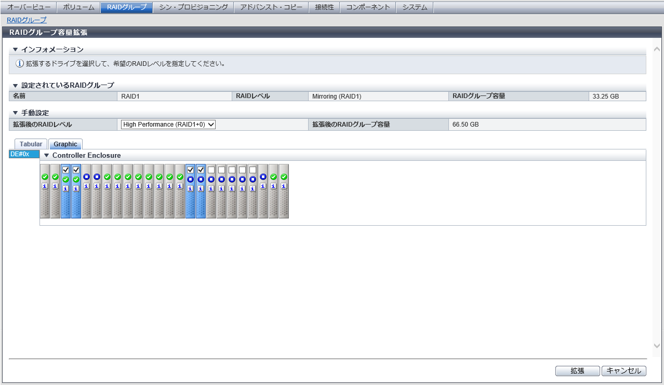Image resolution: width=664 pixels, height=385 pixels.
Task: Click info icon on the third drive slot
Action: click(x=65, y=189)
